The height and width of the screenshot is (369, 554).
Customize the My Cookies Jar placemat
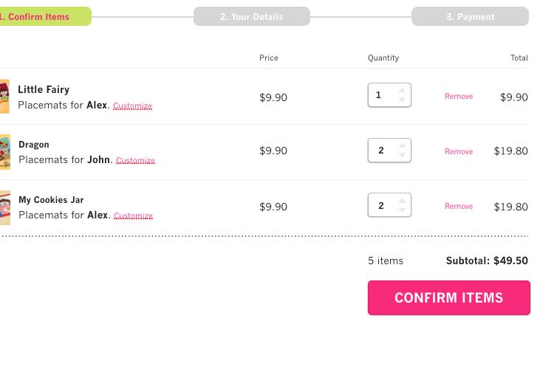pos(133,216)
